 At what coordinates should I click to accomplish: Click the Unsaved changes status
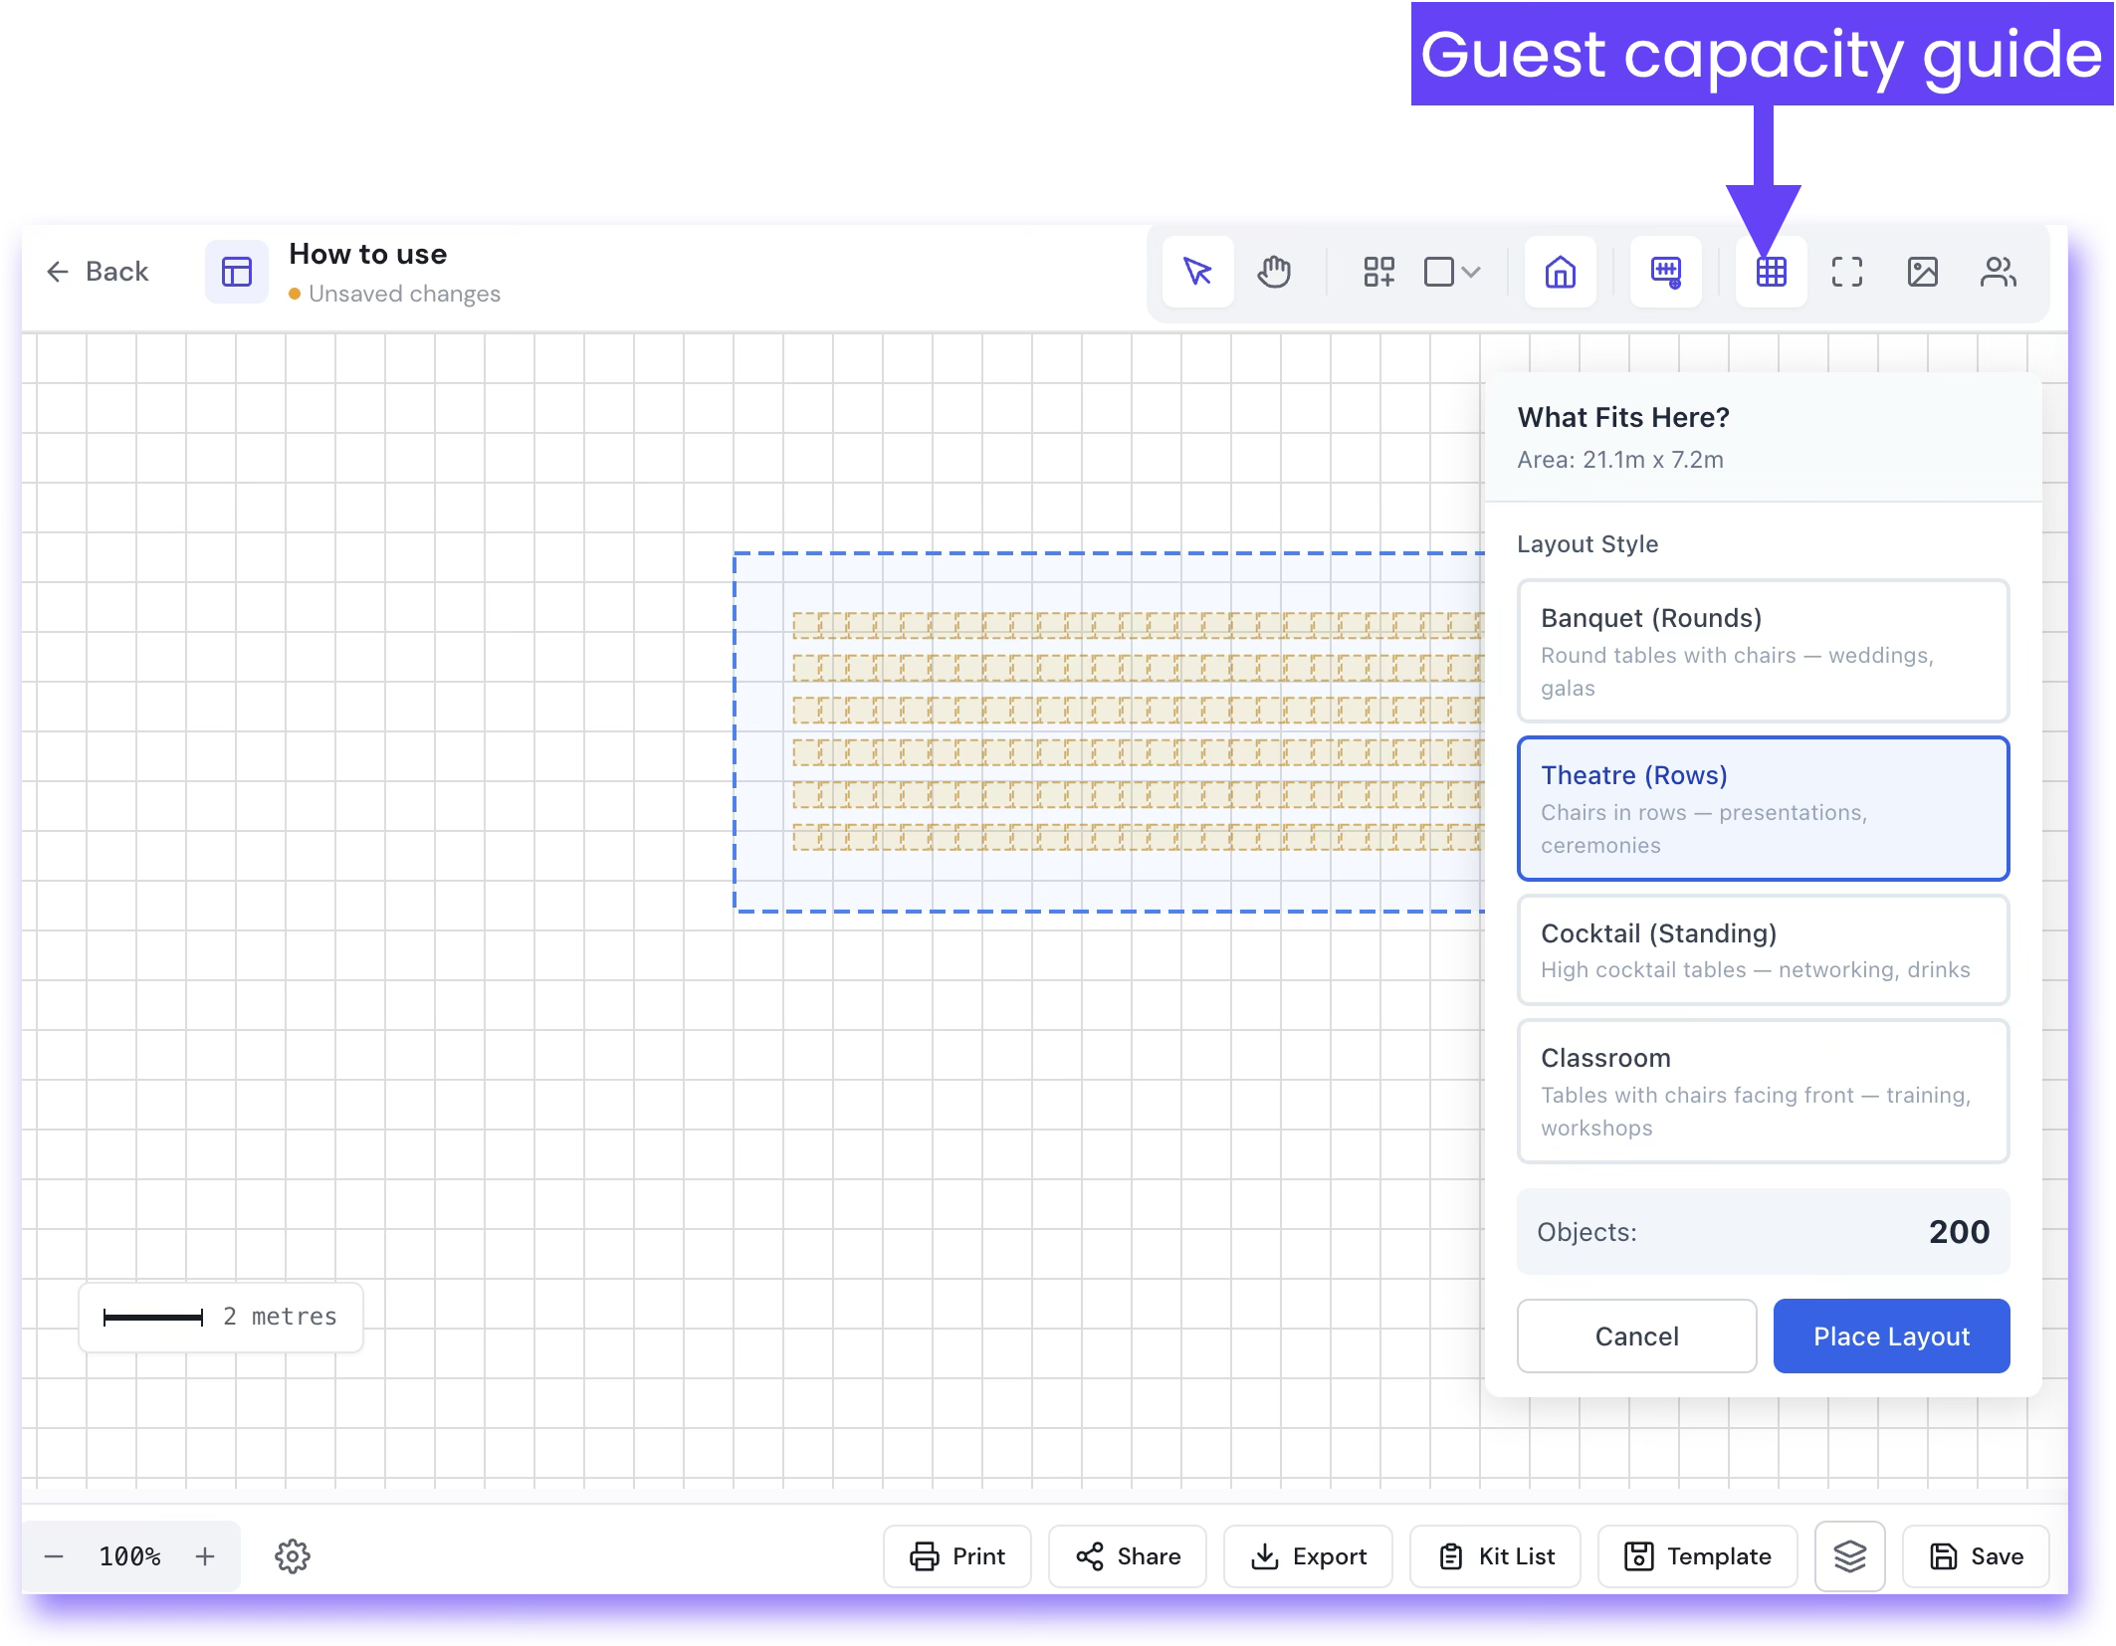coord(395,294)
